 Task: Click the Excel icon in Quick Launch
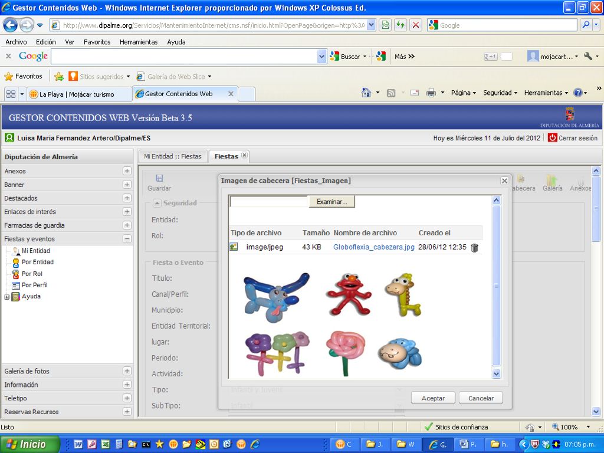coord(105,445)
